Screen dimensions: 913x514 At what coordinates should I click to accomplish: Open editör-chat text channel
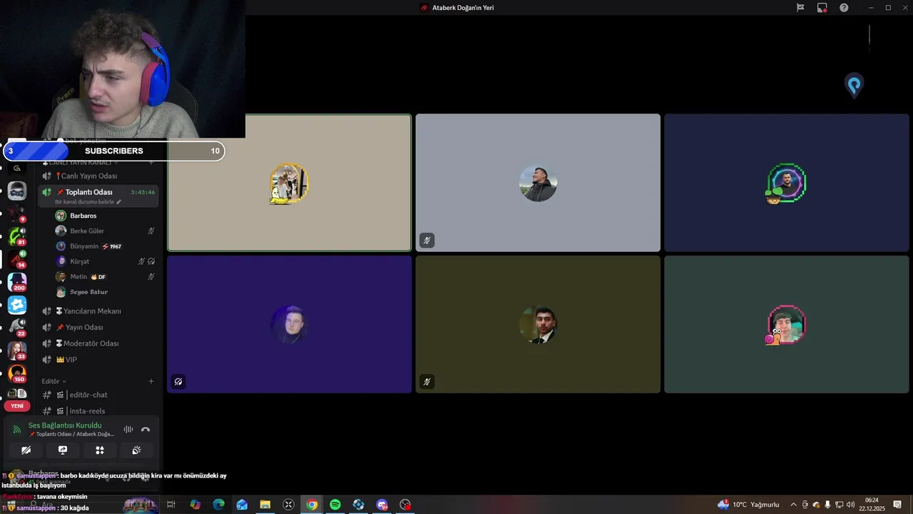98,395
